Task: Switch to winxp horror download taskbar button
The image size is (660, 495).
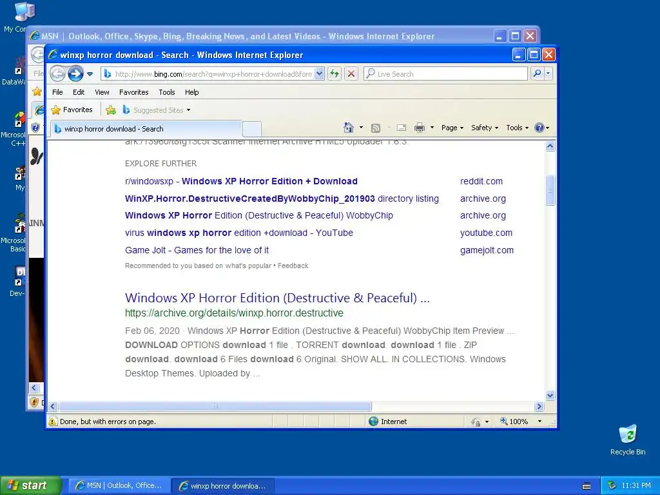Action: click(224, 486)
